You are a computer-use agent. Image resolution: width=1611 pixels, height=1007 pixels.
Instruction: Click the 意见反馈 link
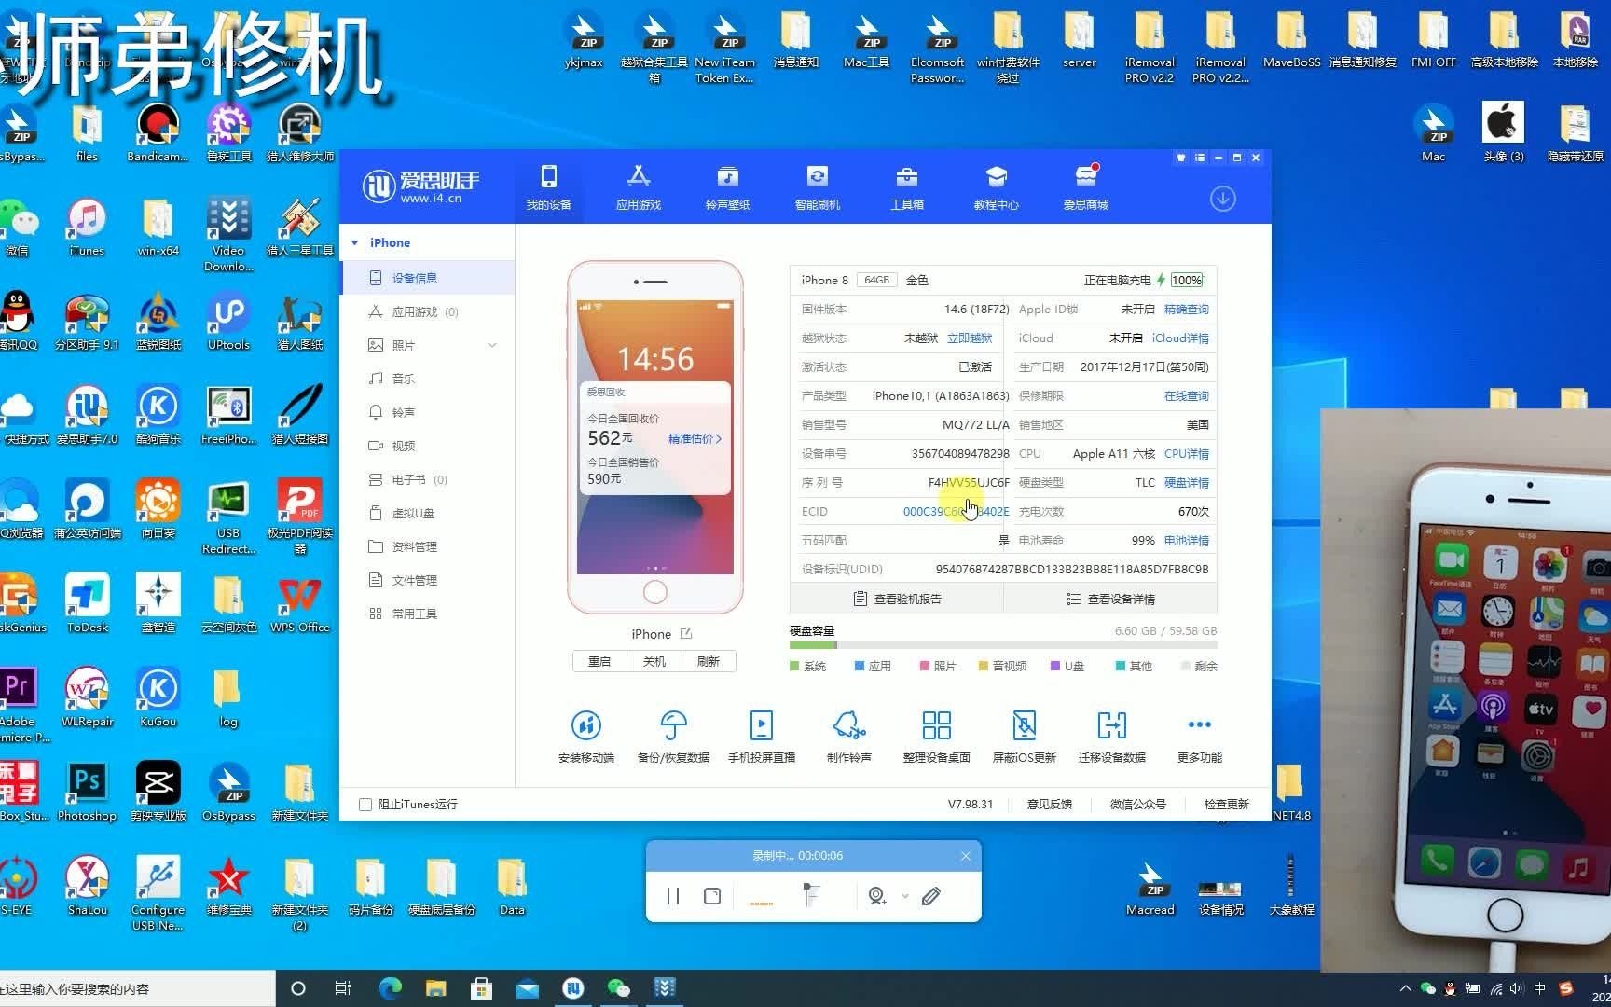click(x=1049, y=804)
